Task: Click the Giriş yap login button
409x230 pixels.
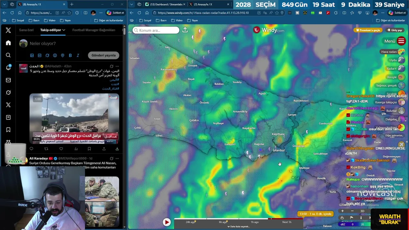Action: coord(394,30)
